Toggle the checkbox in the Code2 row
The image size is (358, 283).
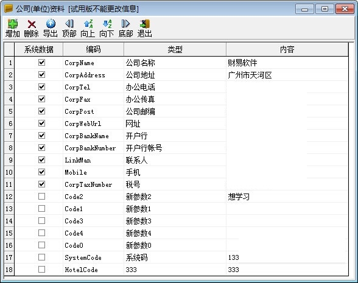[x=41, y=196]
